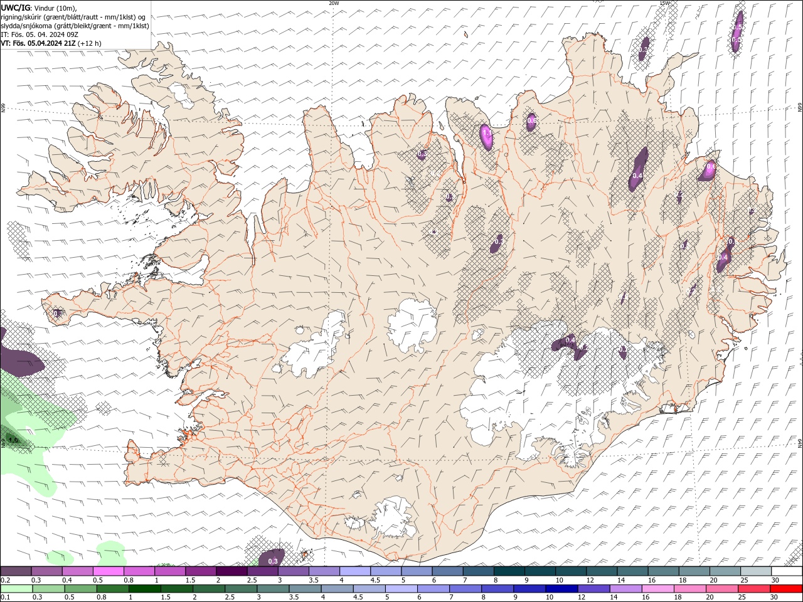Select the 2–2.5 dark purple snow legend swatch
Viewport: 803px width, 602px height.
[231, 571]
